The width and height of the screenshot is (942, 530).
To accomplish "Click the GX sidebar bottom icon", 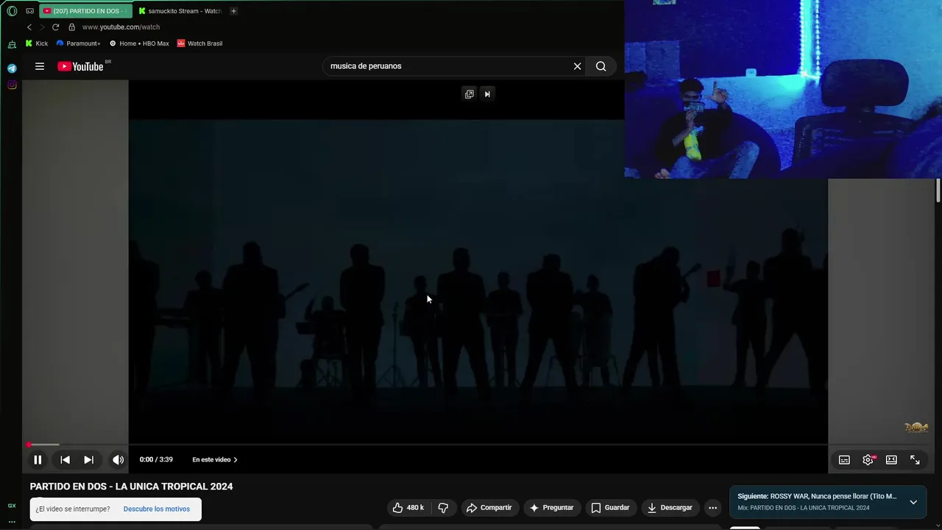I will point(12,506).
